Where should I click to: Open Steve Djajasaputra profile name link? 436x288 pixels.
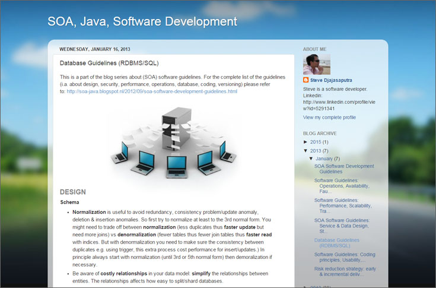coord(331,80)
